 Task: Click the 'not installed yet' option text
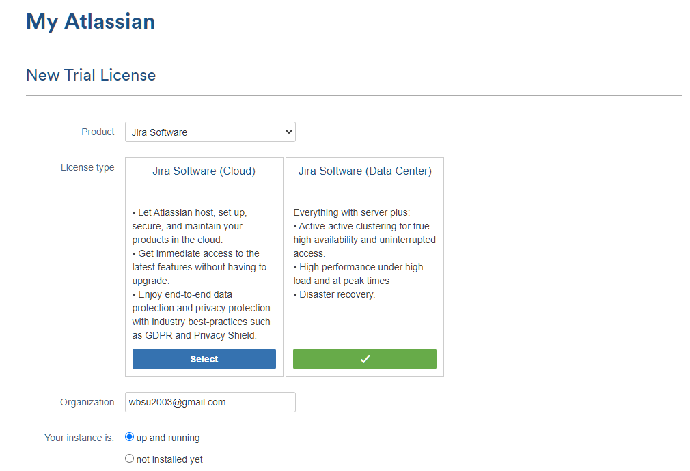(169, 459)
